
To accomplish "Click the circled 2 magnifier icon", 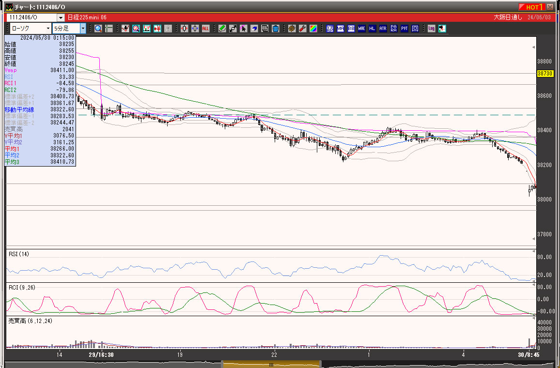I will click(x=136, y=29).
